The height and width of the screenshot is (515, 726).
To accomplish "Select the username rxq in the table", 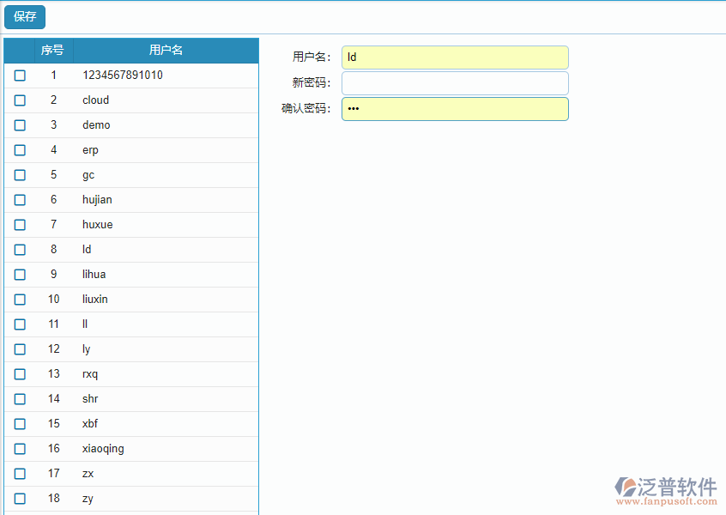I will coord(89,373).
